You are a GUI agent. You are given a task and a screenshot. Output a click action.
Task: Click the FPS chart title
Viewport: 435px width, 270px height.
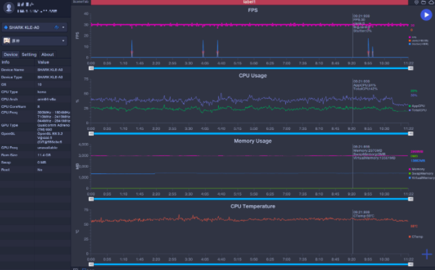253,10
